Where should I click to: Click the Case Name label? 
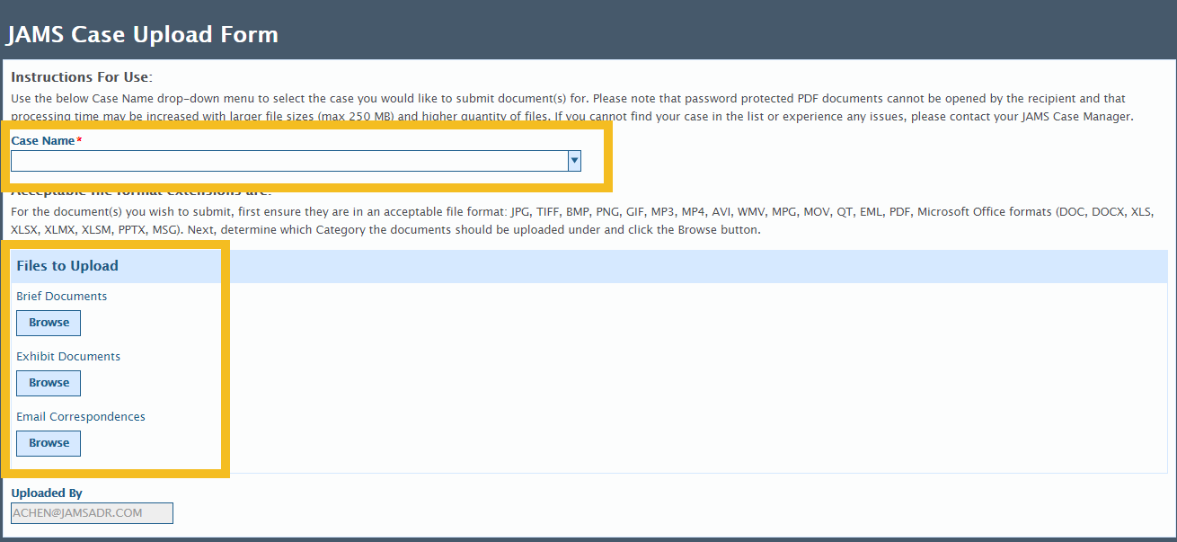[x=43, y=141]
